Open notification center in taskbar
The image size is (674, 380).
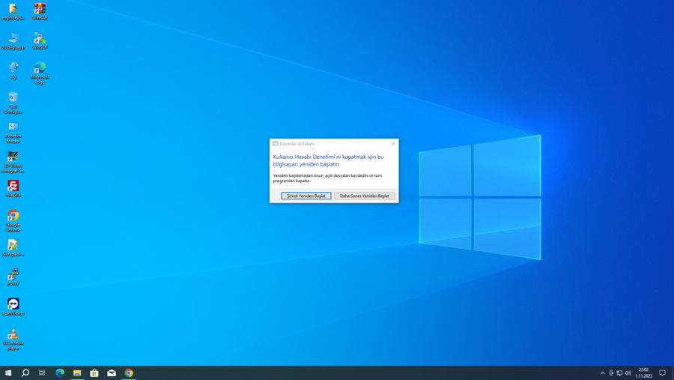pos(663,373)
